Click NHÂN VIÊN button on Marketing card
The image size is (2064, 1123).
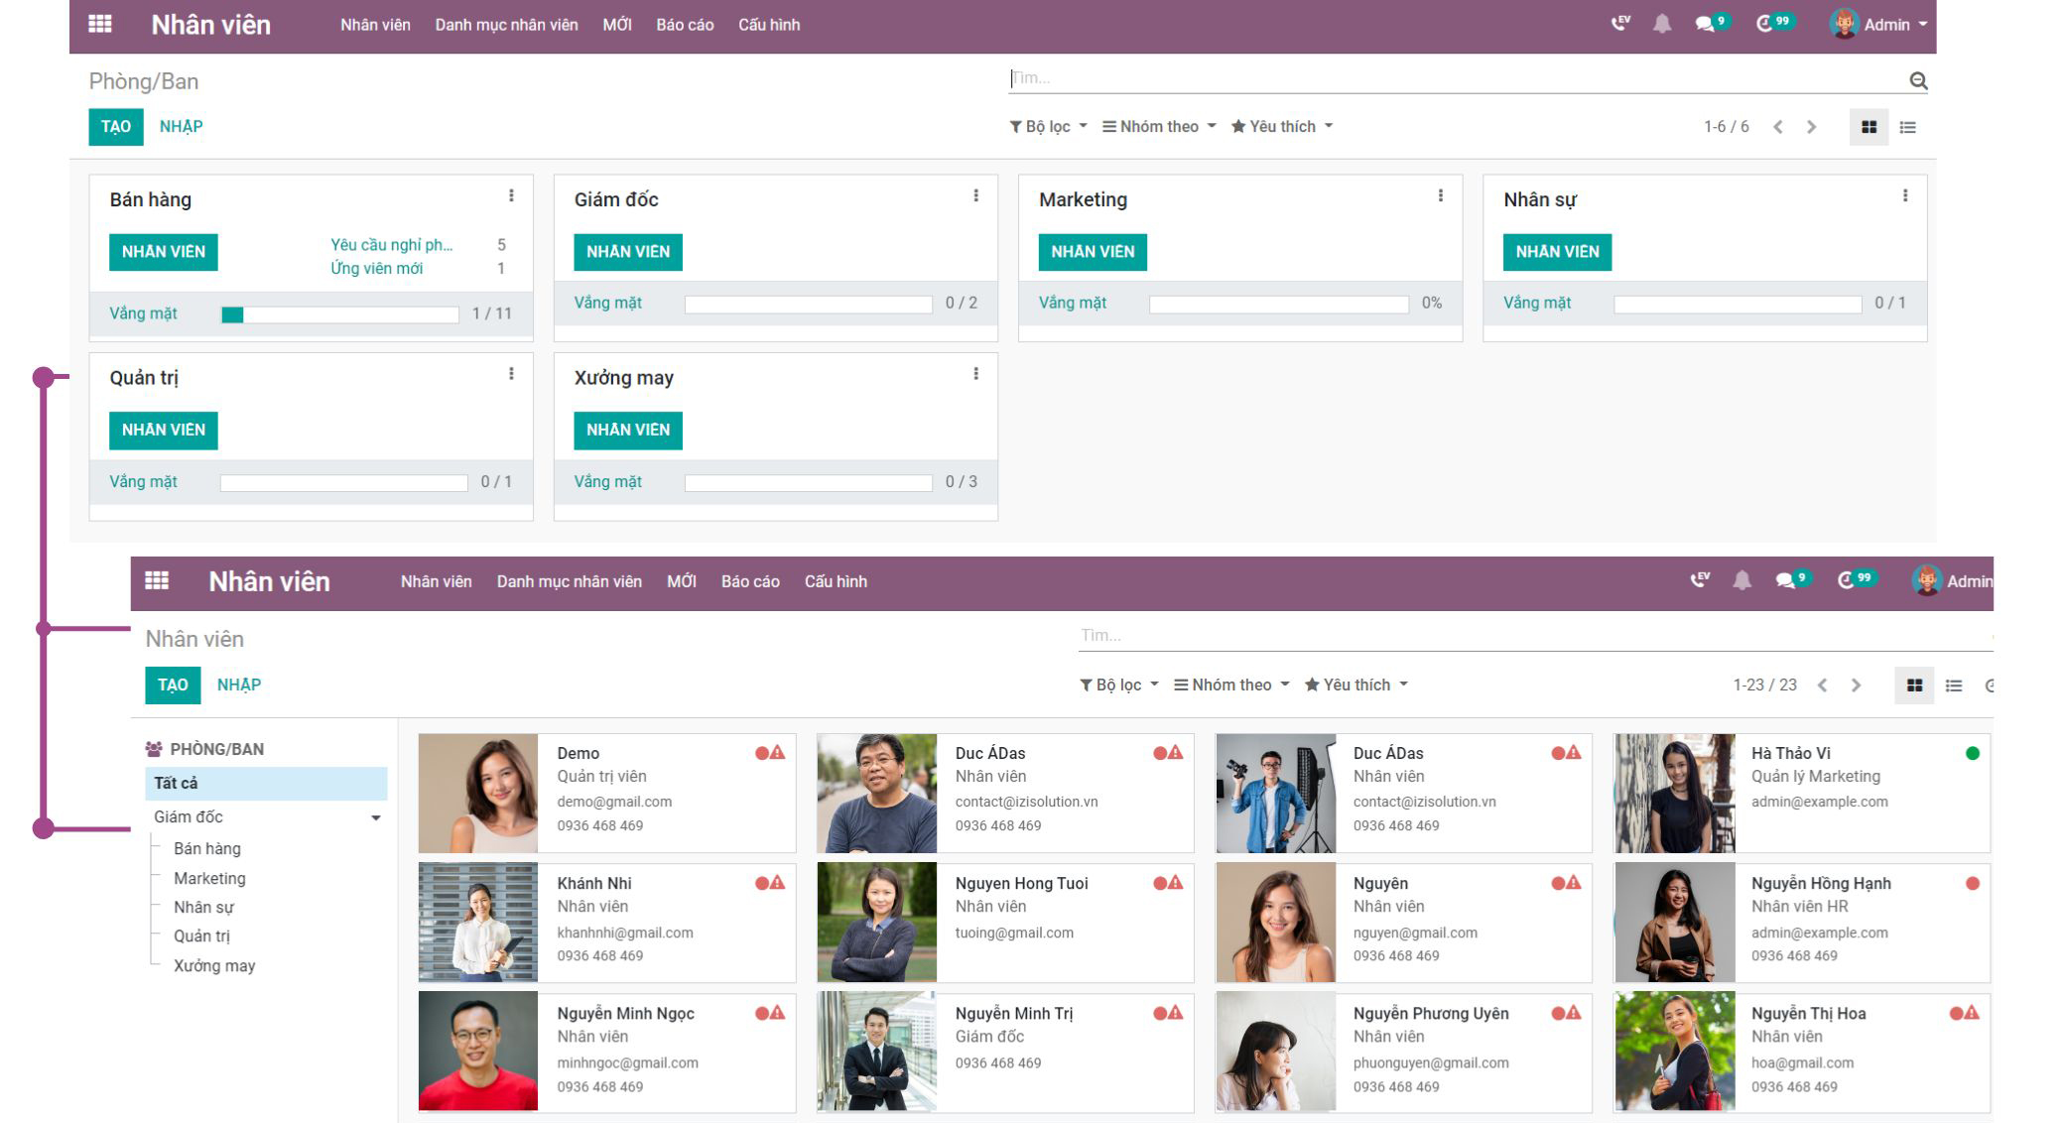click(x=1093, y=252)
